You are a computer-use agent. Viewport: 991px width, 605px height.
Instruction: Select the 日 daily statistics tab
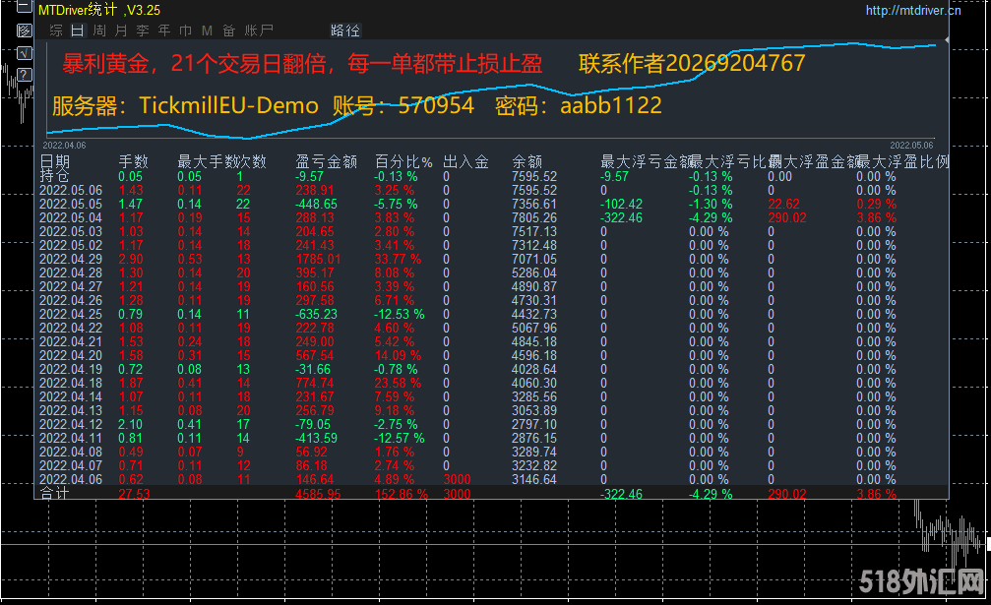click(x=77, y=30)
